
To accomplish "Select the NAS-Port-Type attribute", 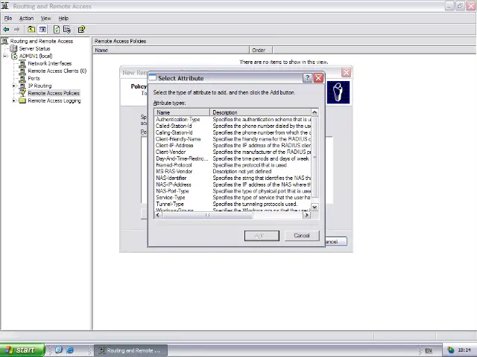I will 172,191.
